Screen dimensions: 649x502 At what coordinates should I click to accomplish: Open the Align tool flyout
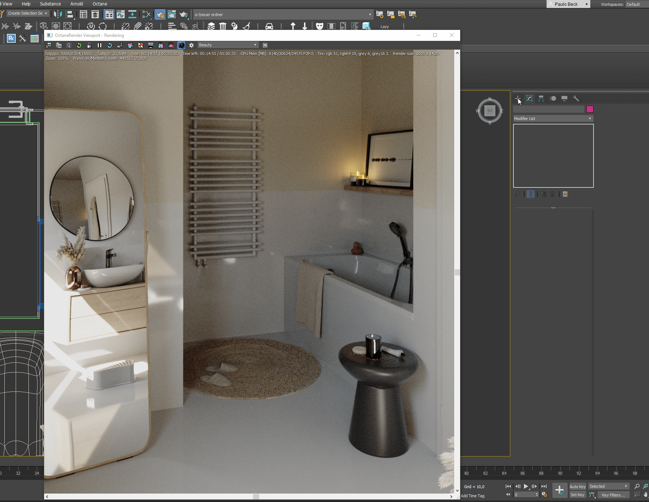(69, 14)
